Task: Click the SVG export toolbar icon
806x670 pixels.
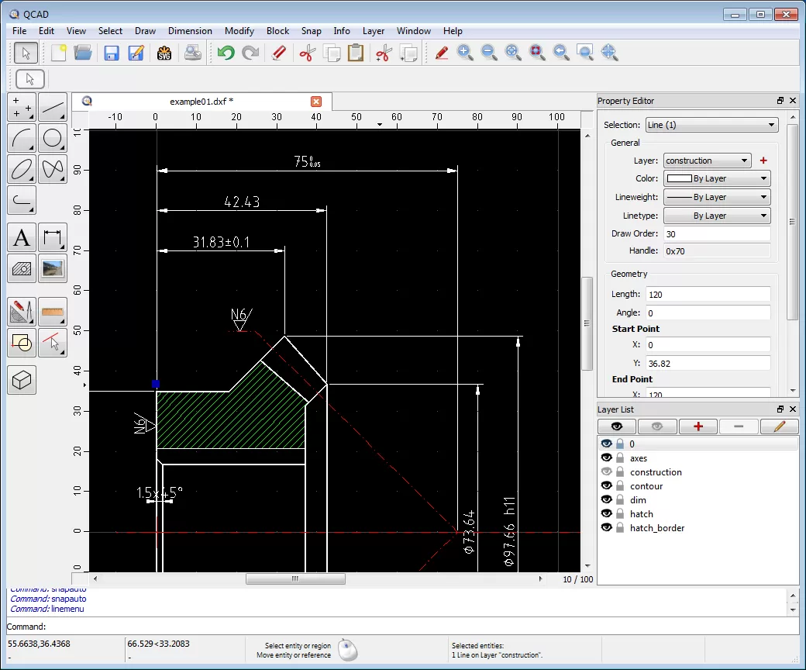Action: coord(164,53)
